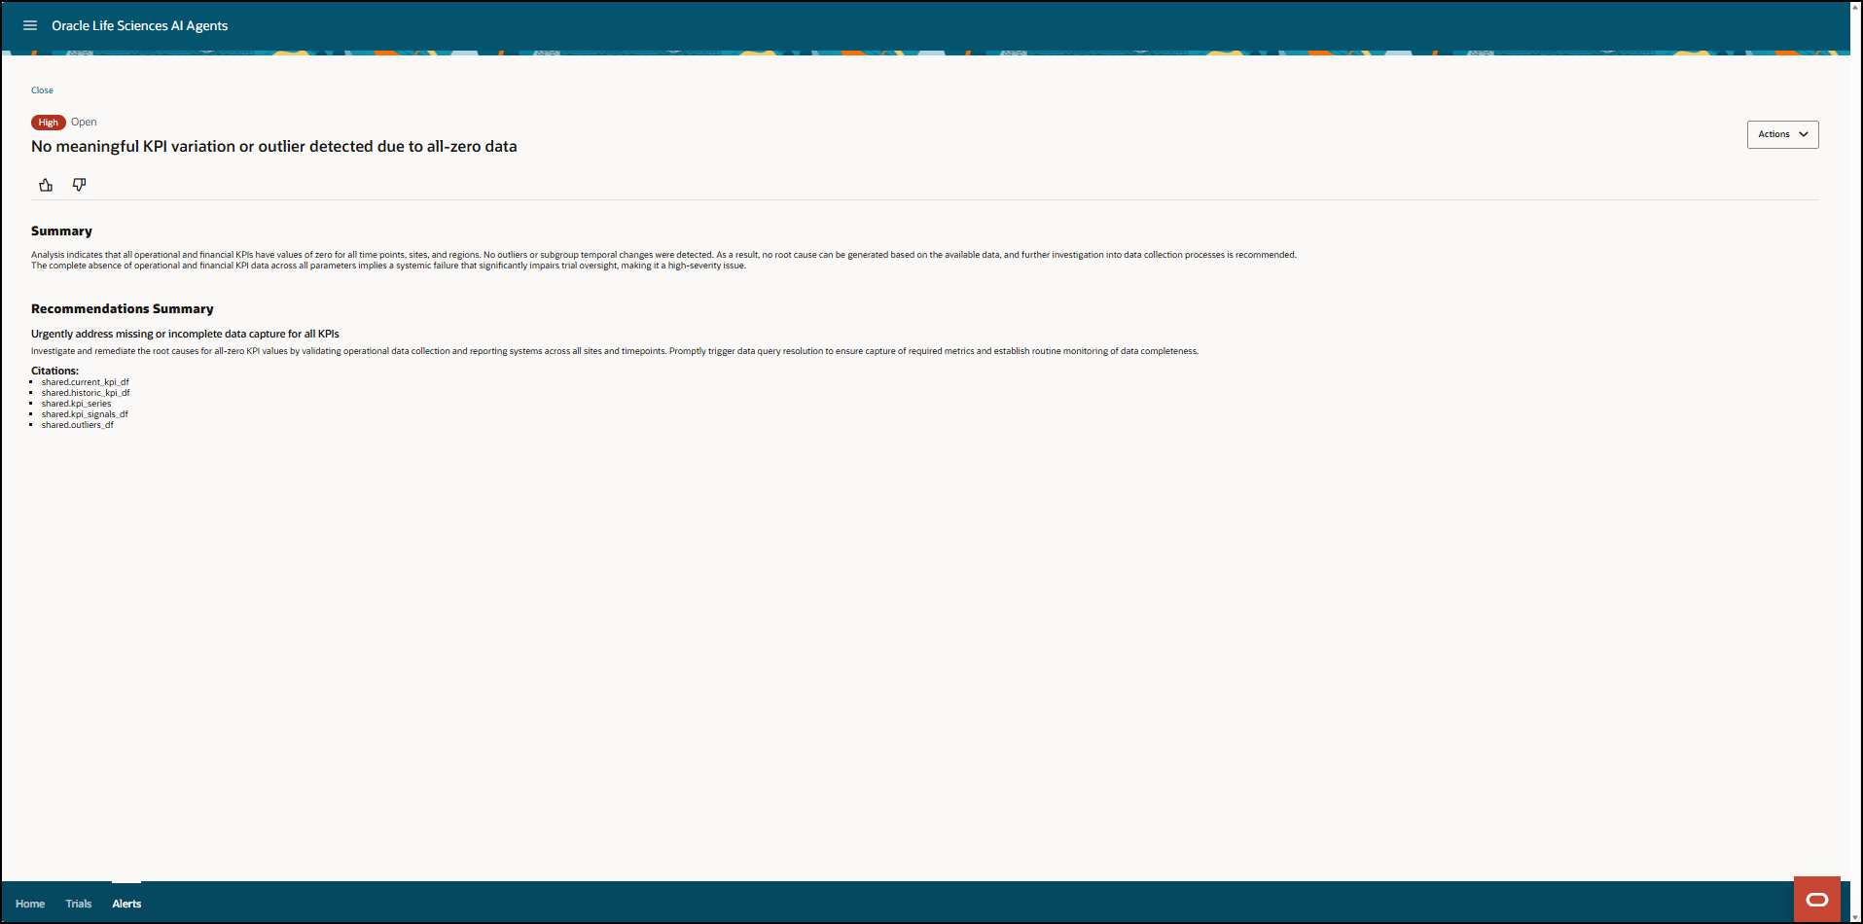The width and height of the screenshot is (1863, 924).
Task: Select citation shared.current_kpi_df
Action: 85,382
